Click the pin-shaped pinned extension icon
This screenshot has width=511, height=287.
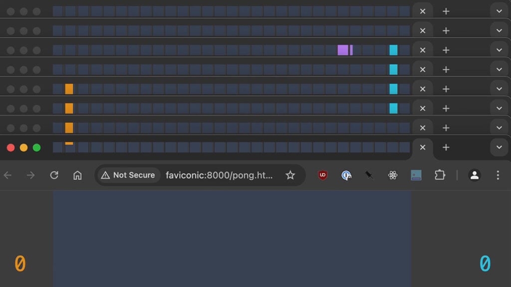pos(369,175)
